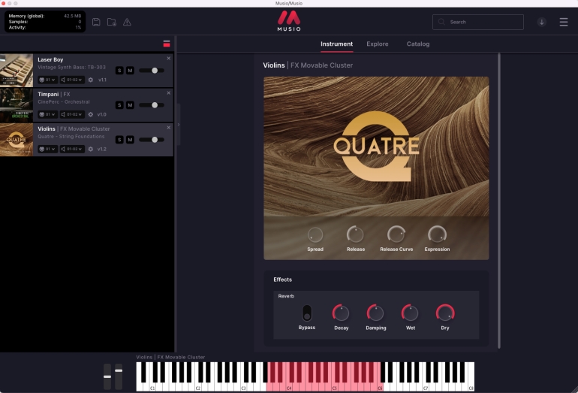Click in the Search field
The height and width of the screenshot is (393, 578).
477,22
